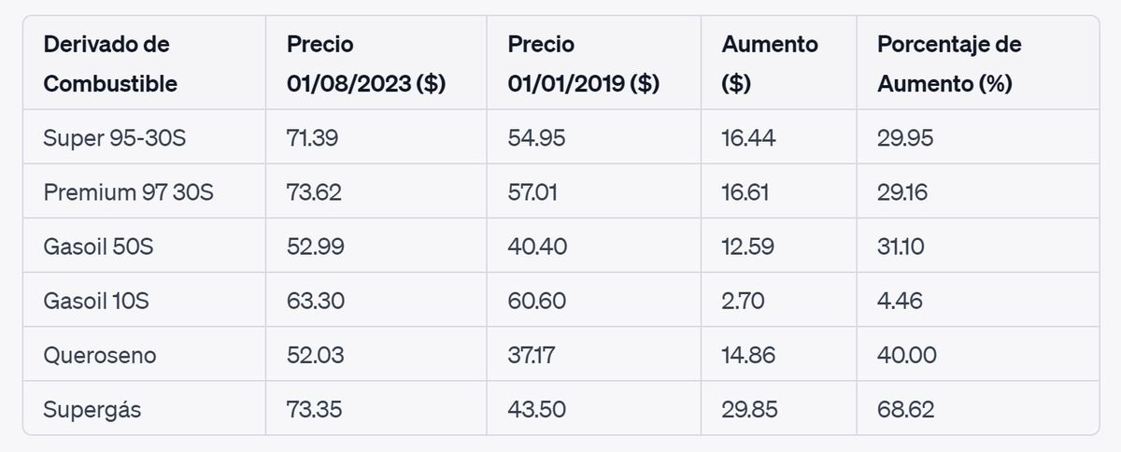Screen dimensions: 1121x452
Task: Click the Premium 97 30S row label
Action: coord(129,192)
